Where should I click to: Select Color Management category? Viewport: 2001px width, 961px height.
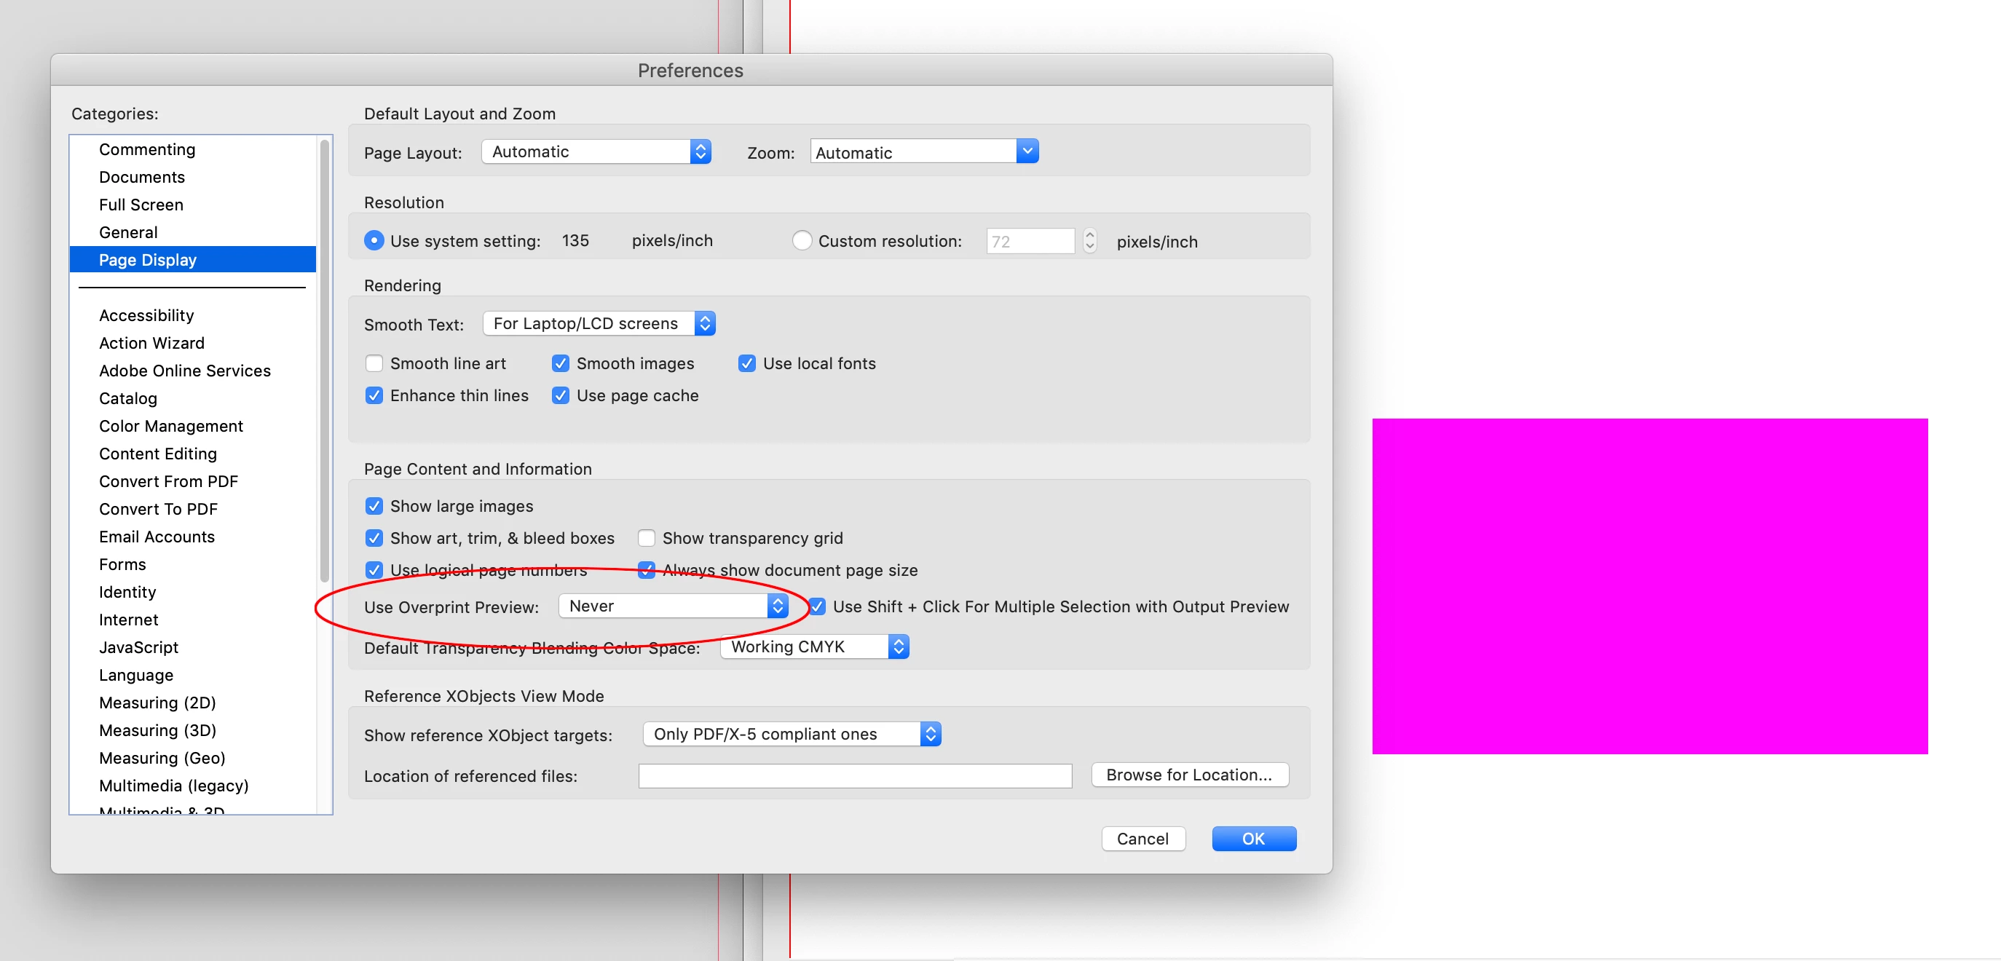pyautogui.click(x=171, y=426)
